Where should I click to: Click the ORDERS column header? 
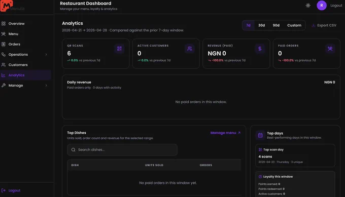[205, 165]
